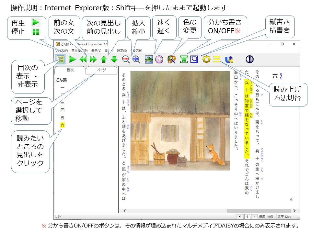This screenshot has width=311, height=233.
Task: Minimize the EasyBookExpress window
Action: [271, 44]
